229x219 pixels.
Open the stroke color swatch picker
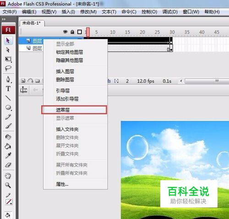click(x=9, y=202)
